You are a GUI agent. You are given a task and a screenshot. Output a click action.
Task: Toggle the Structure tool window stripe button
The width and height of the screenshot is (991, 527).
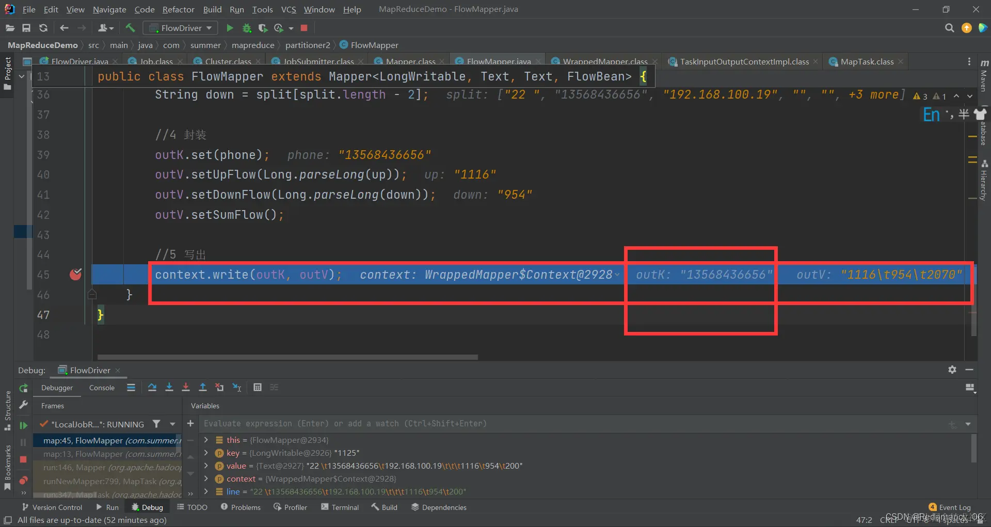7,411
